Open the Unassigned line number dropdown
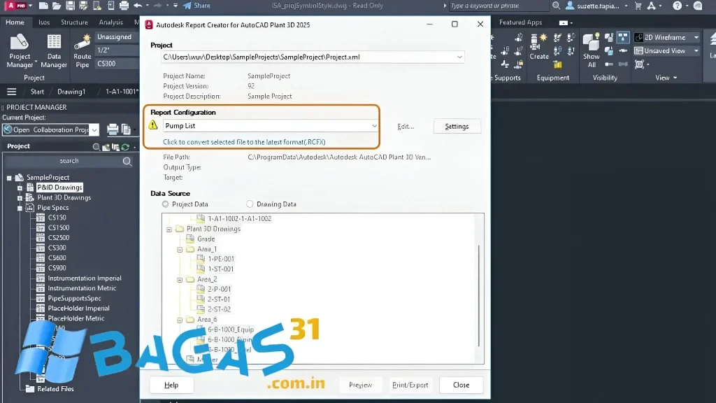 pos(117,37)
